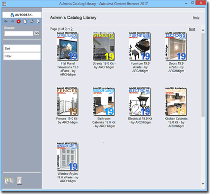
Task: Click the 'Flat Panel Televisions 19.0 eParts' caption
Action: click(x=67, y=69)
